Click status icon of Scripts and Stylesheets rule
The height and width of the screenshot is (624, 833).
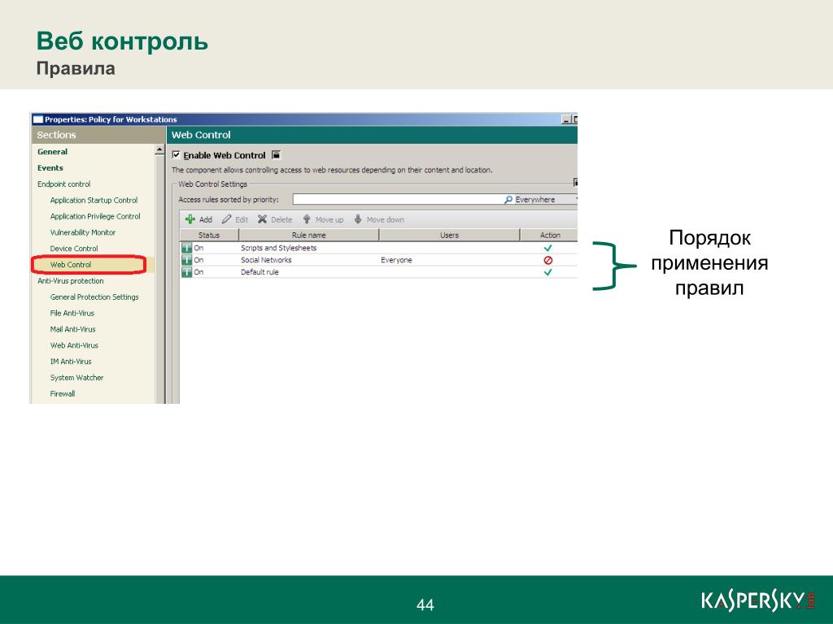point(186,248)
